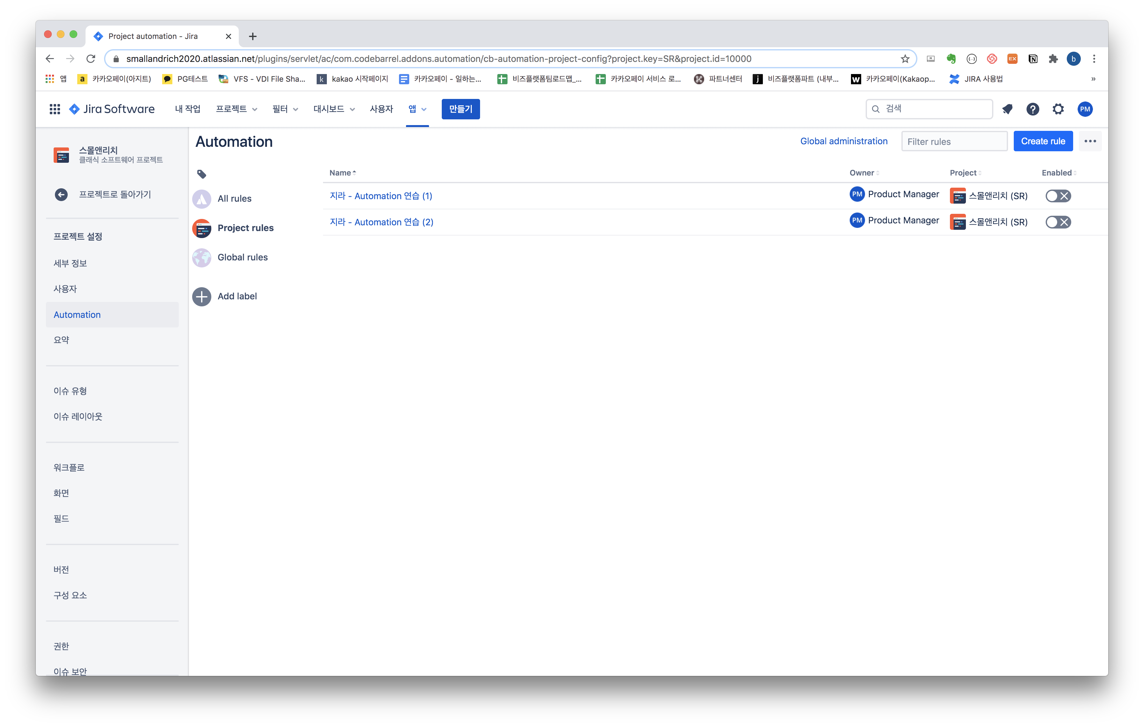Enable the Automation 연습 (2) rule toggle
Viewport: 1144px width, 727px height.
pos(1058,222)
